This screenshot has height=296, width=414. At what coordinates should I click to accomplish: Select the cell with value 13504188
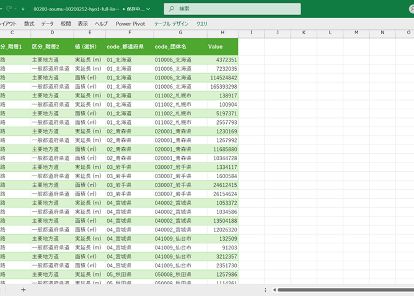pos(223,221)
